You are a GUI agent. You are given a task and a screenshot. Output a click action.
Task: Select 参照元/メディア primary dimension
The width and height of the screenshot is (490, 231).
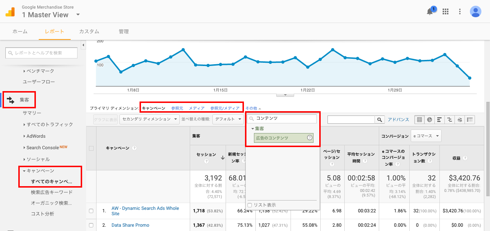tap(225, 108)
